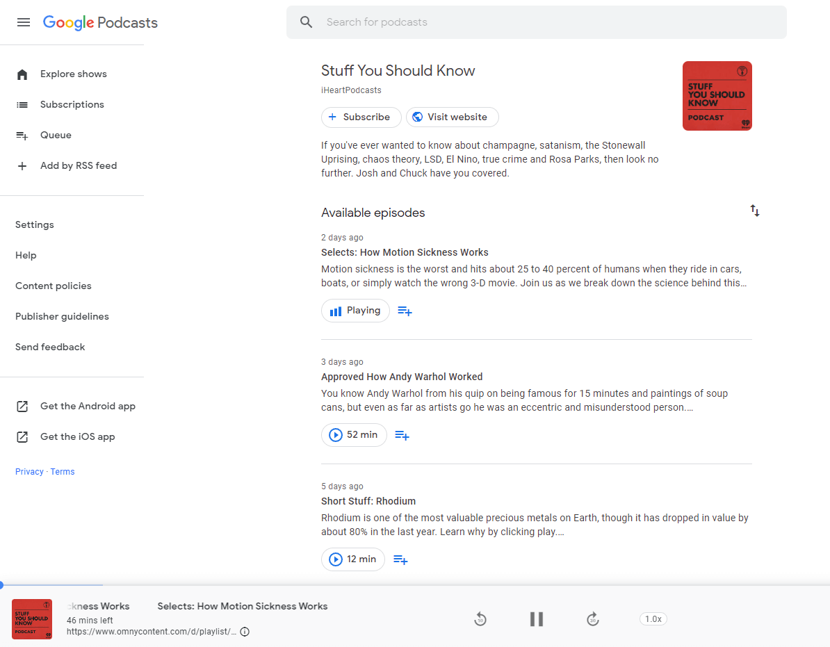Rewind 10 seconds

coord(480,619)
